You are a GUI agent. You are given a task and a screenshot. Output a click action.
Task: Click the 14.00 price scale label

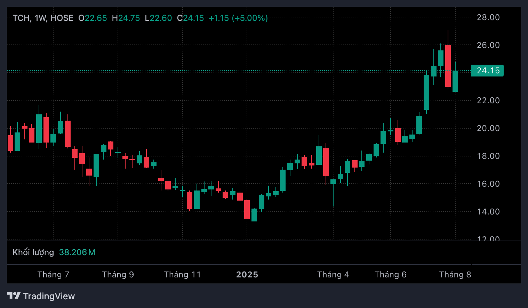pos(488,212)
